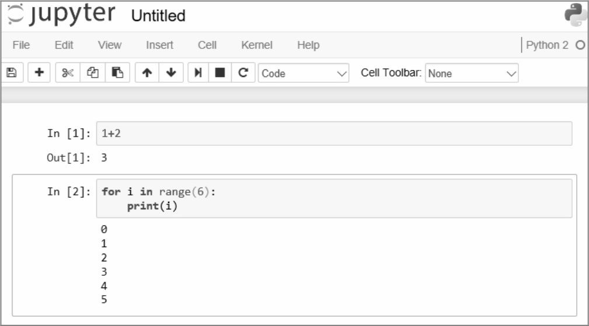Run the current cell with the step icon
The image size is (589, 326).
(x=198, y=72)
